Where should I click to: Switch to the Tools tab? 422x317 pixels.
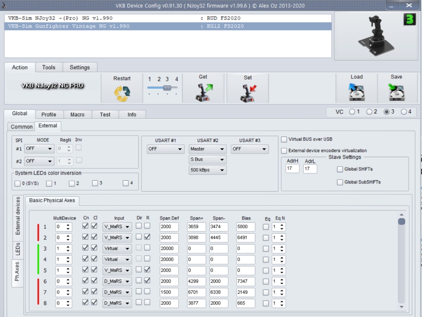point(49,67)
